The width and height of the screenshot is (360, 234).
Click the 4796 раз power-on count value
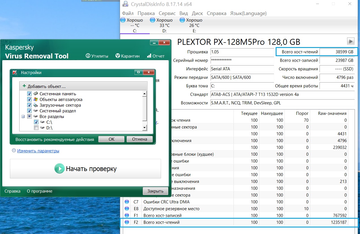pyautogui.click(x=337, y=77)
